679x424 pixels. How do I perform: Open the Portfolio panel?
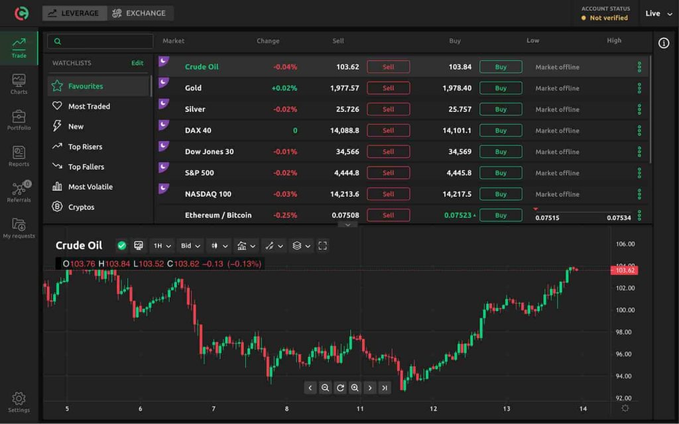point(19,119)
